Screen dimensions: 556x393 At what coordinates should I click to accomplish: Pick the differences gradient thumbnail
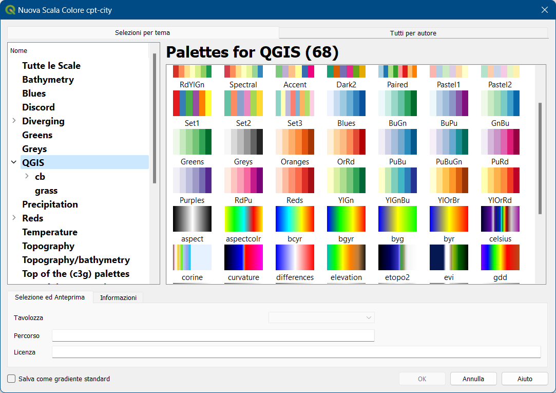[295, 257]
